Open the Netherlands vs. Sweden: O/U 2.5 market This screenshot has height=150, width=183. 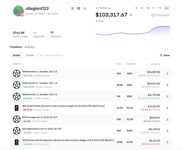click(40, 83)
